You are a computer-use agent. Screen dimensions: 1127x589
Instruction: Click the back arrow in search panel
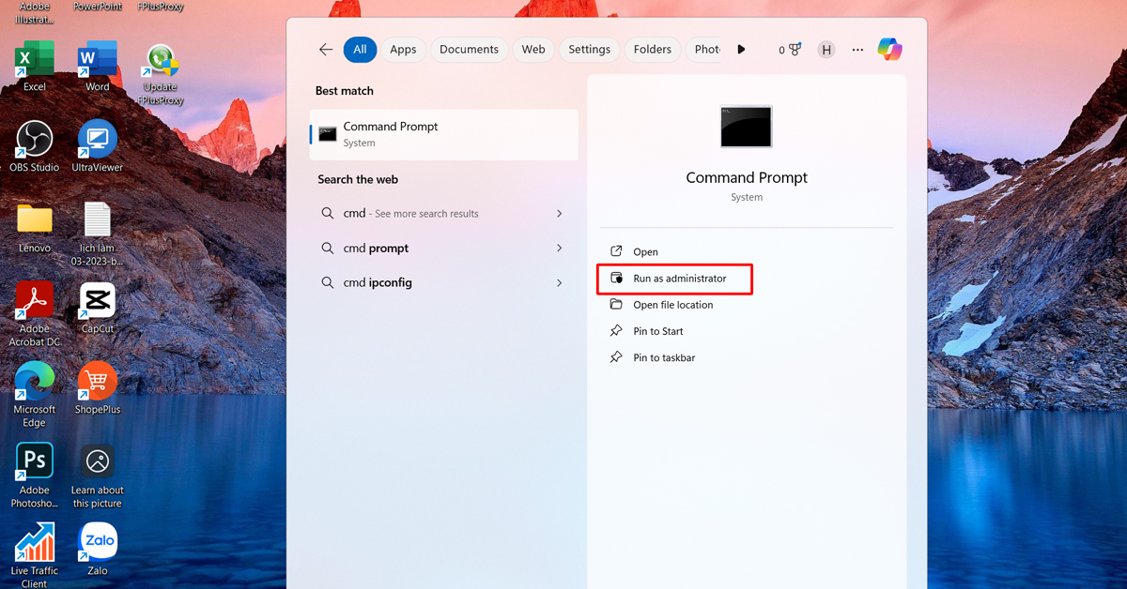coord(326,50)
